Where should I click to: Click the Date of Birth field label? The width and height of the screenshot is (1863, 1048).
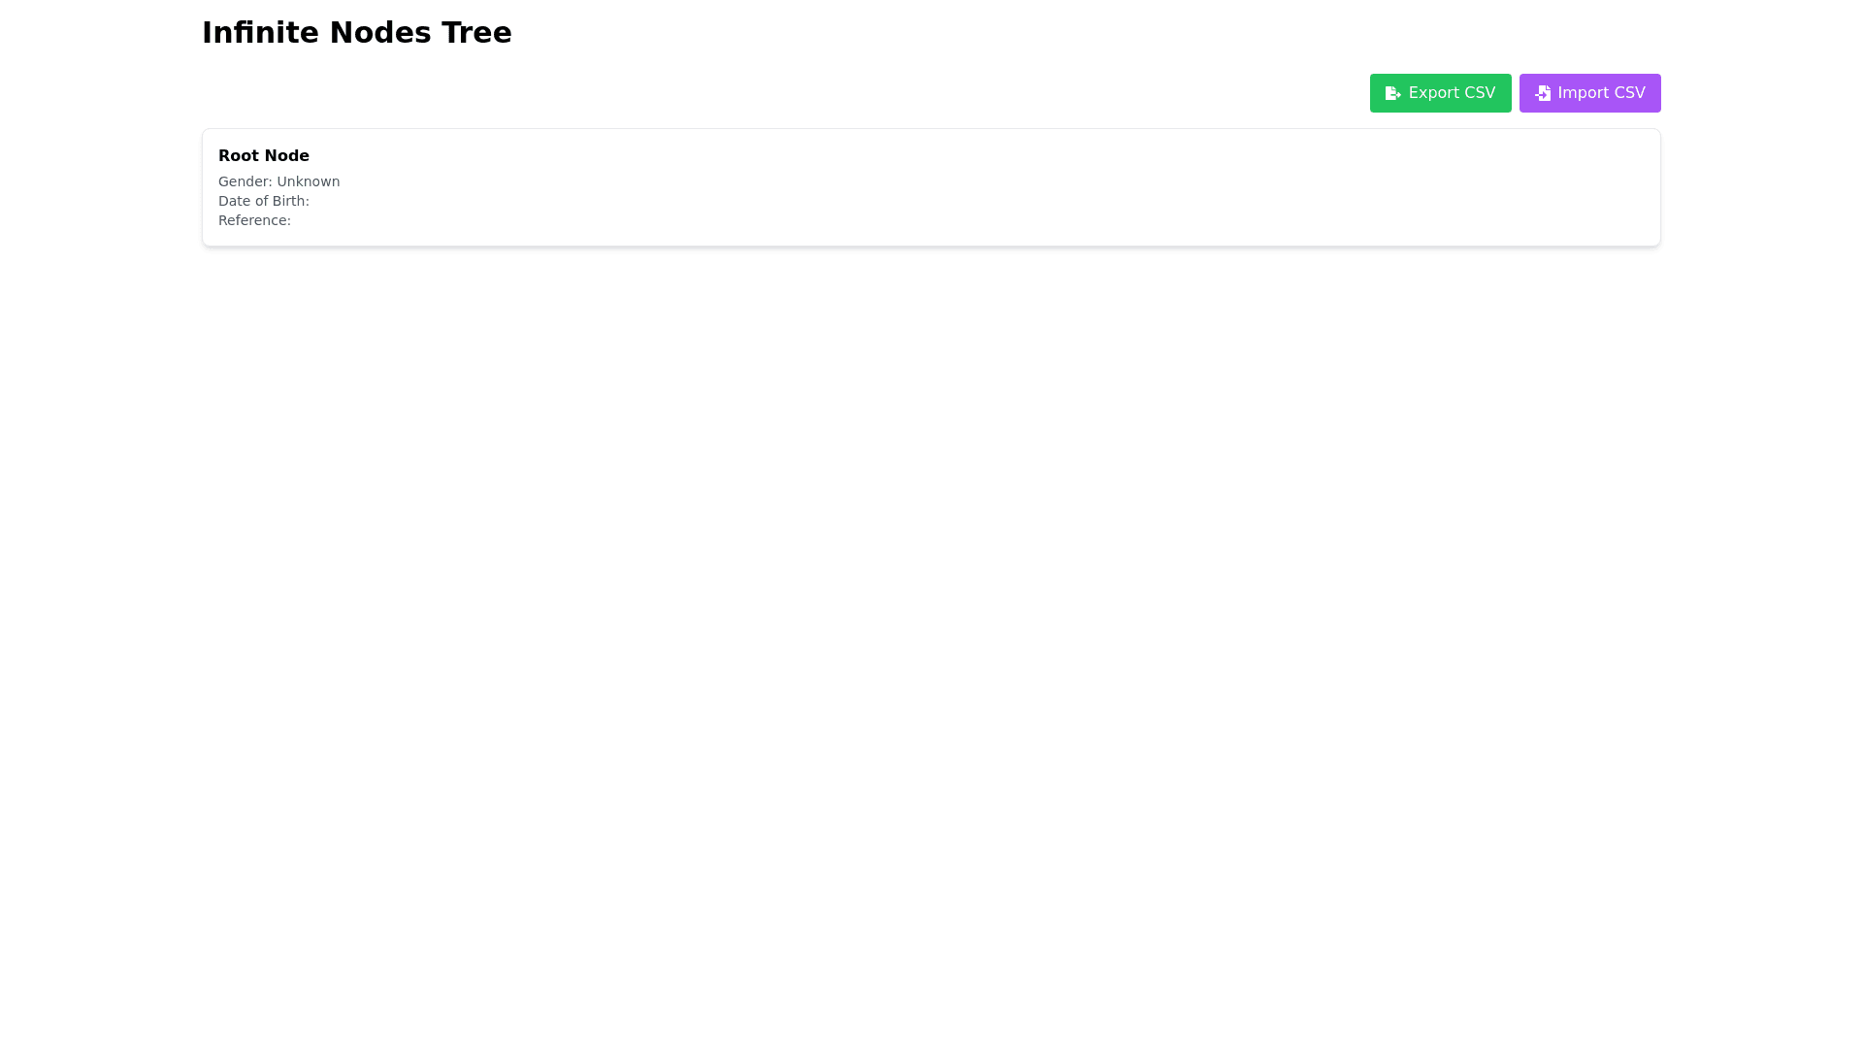pos(263,201)
